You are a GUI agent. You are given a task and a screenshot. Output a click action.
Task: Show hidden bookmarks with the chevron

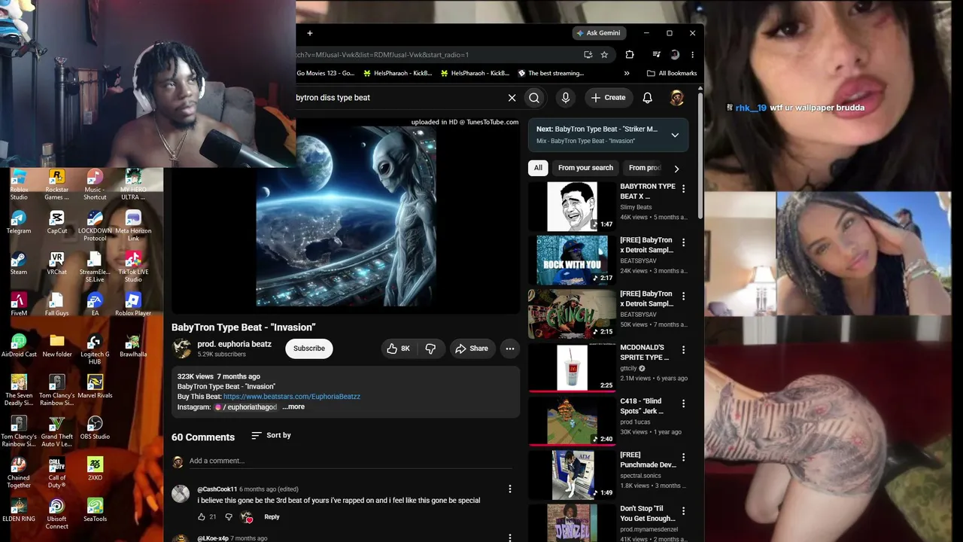(x=627, y=74)
